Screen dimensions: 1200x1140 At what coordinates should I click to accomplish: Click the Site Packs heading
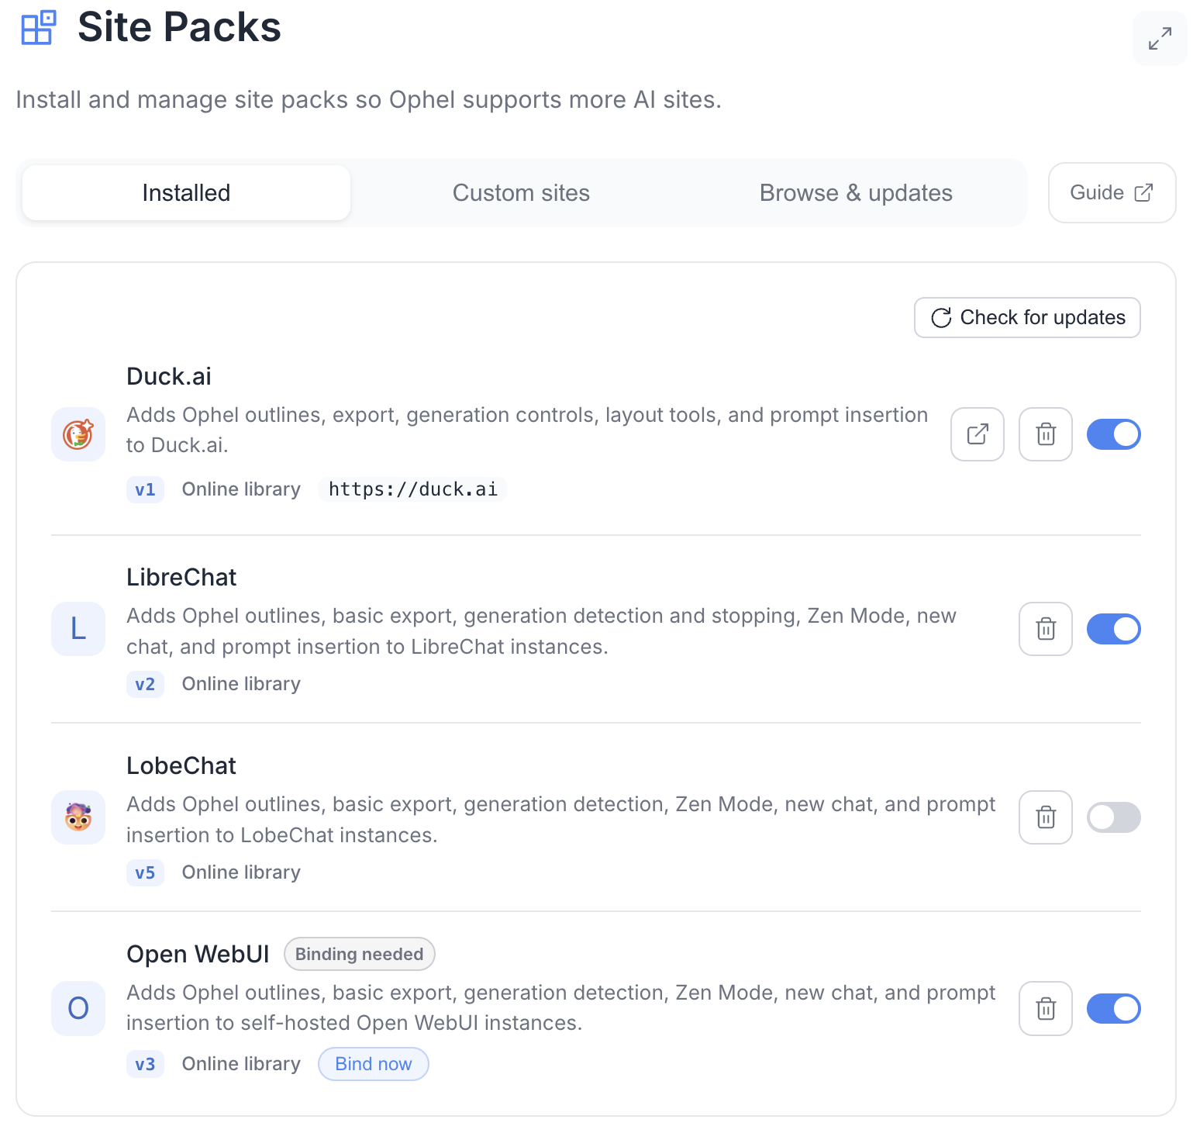[x=179, y=27]
